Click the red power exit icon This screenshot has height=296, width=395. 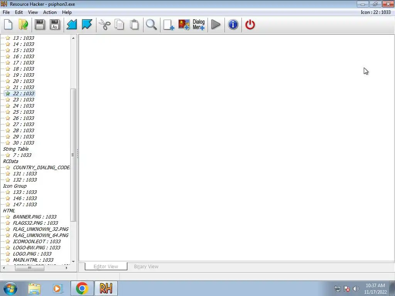point(250,25)
